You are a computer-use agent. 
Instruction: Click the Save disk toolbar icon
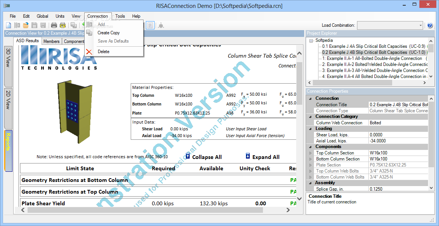(x=34, y=25)
